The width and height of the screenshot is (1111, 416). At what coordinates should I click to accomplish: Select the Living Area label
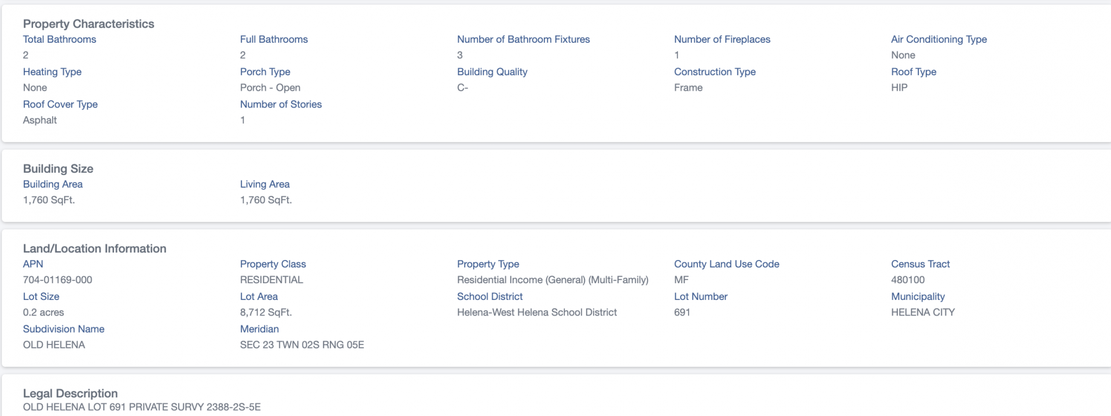[x=265, y=184]
